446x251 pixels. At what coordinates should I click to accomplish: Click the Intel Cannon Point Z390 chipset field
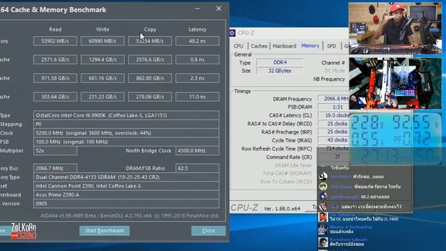126,186
